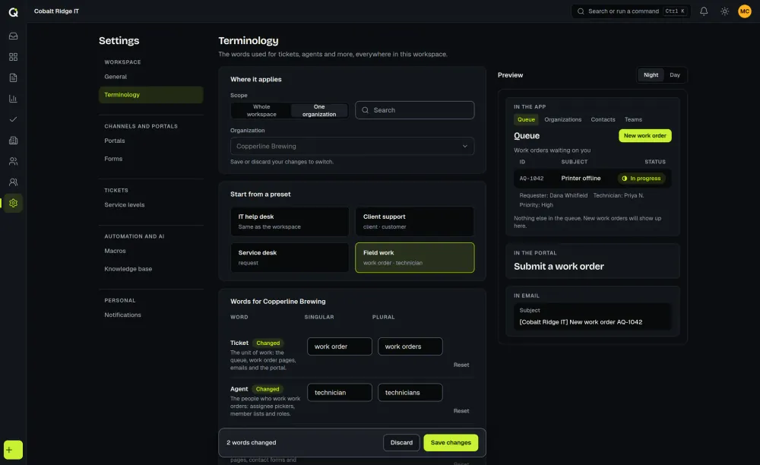This screenshot has height=465, width=760.
Task: Edit the Agent singular field 'technician'
Action: coord(339,392)
